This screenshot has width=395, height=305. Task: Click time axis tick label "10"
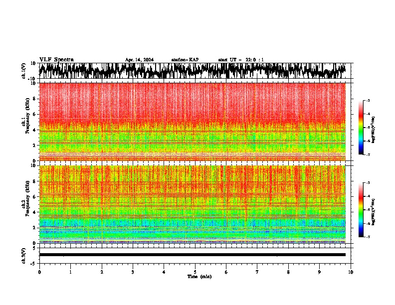pos(351,272)
